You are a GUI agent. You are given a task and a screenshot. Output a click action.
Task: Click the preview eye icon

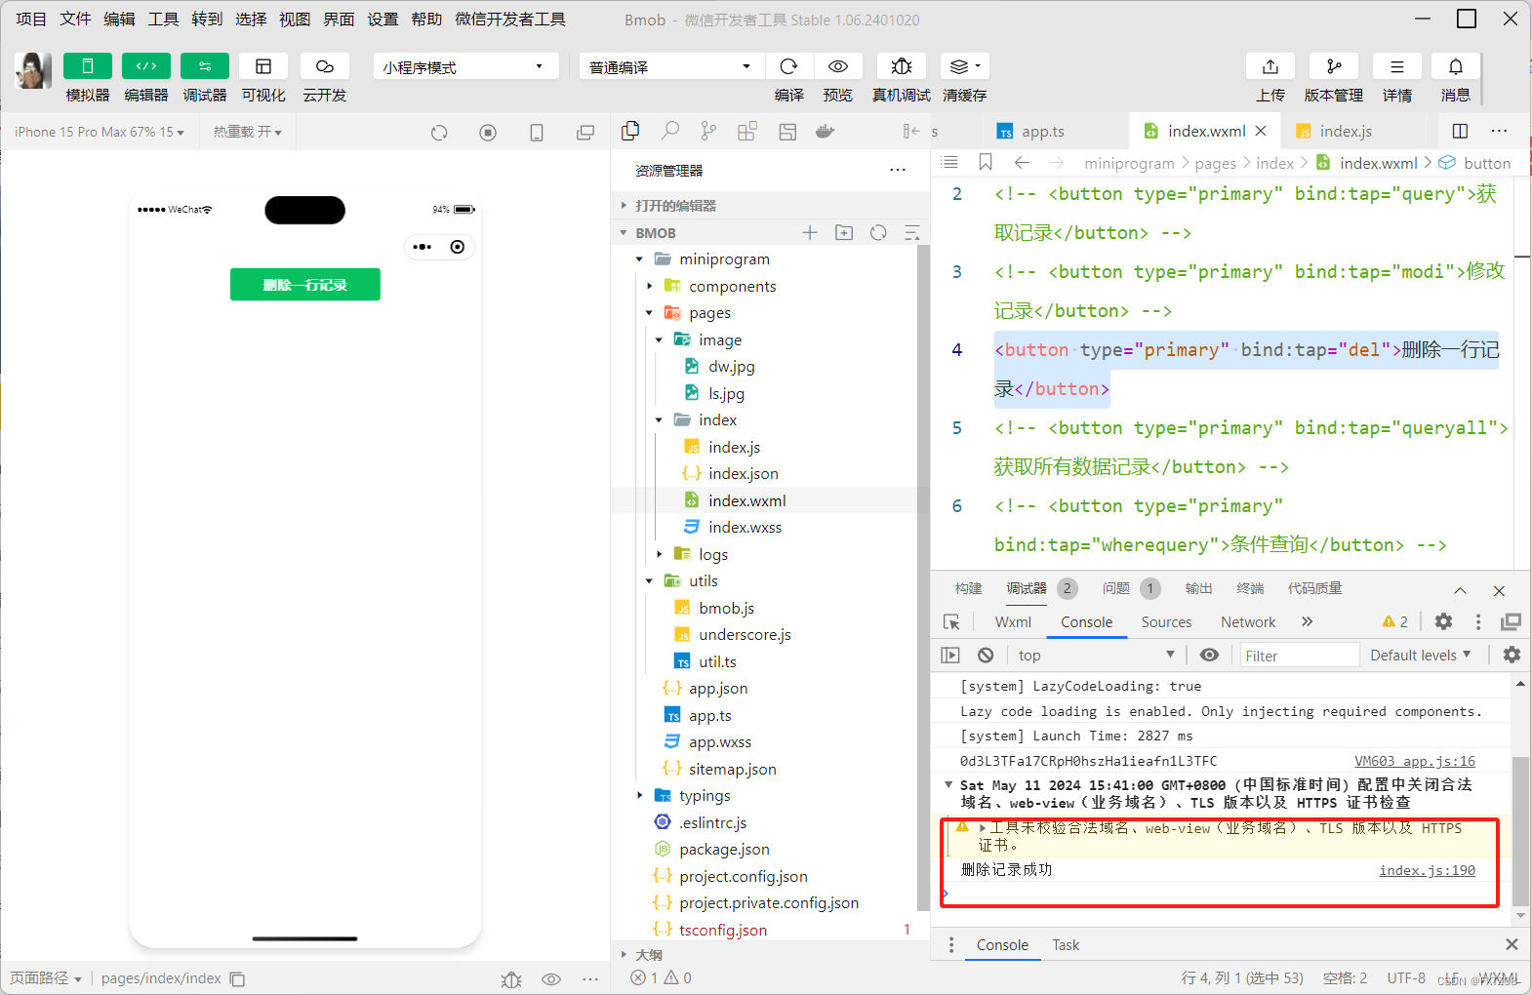click(x=838, y=66)
